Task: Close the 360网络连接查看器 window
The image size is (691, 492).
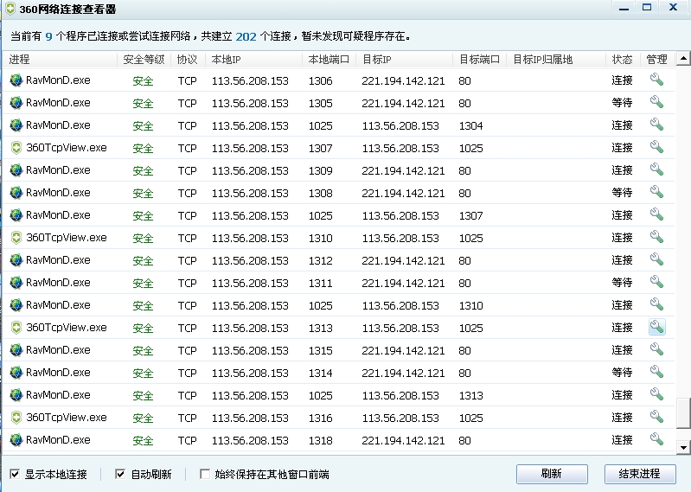Action: (674, 8)
